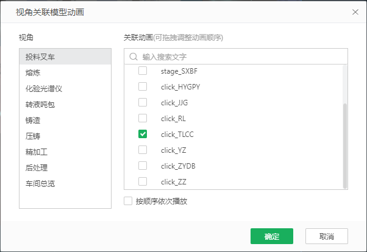Click the animation list vertical scrollbar
The image size is (367, 252).
tap(345, 145)
